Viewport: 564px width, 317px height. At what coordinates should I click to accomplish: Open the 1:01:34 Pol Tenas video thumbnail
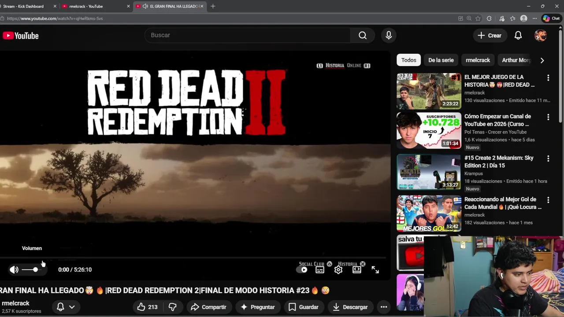coord(429,130)
